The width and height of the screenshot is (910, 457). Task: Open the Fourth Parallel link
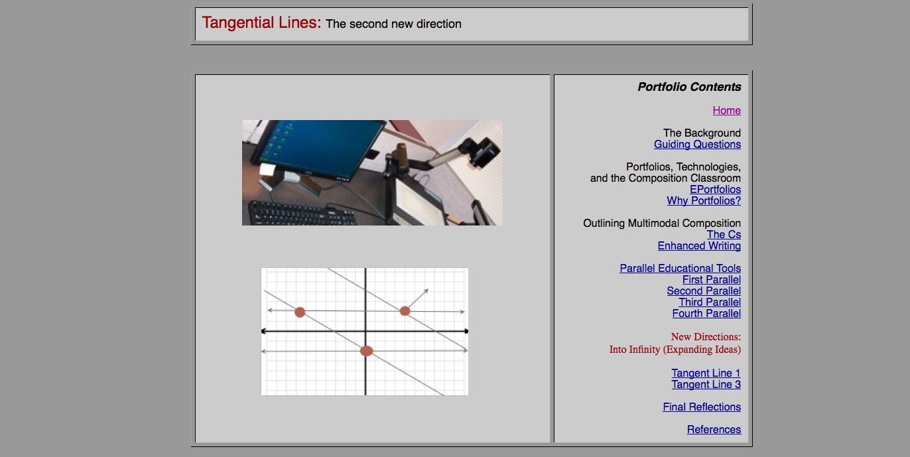706,314
